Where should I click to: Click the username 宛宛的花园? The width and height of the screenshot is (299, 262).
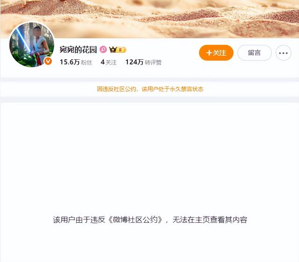click(x=78, y=50)
